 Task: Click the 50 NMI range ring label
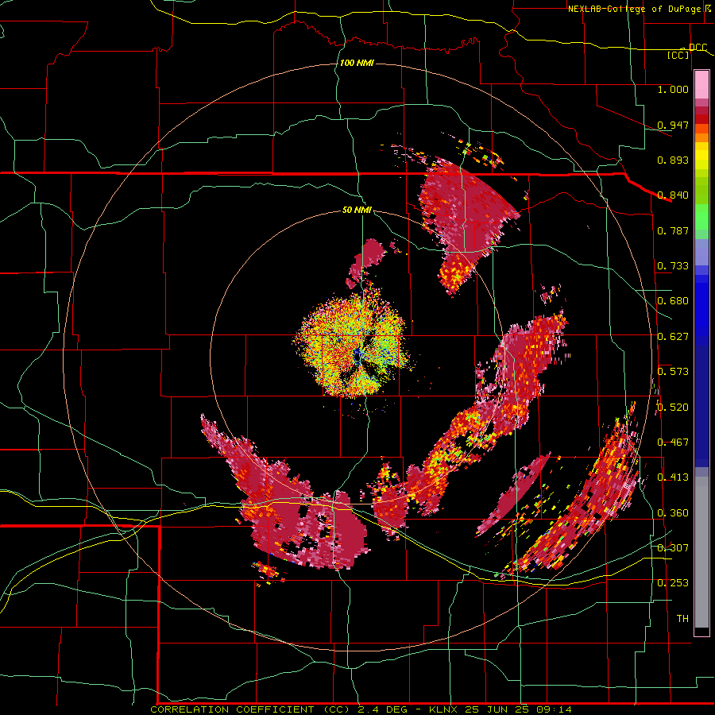point(357,210)
